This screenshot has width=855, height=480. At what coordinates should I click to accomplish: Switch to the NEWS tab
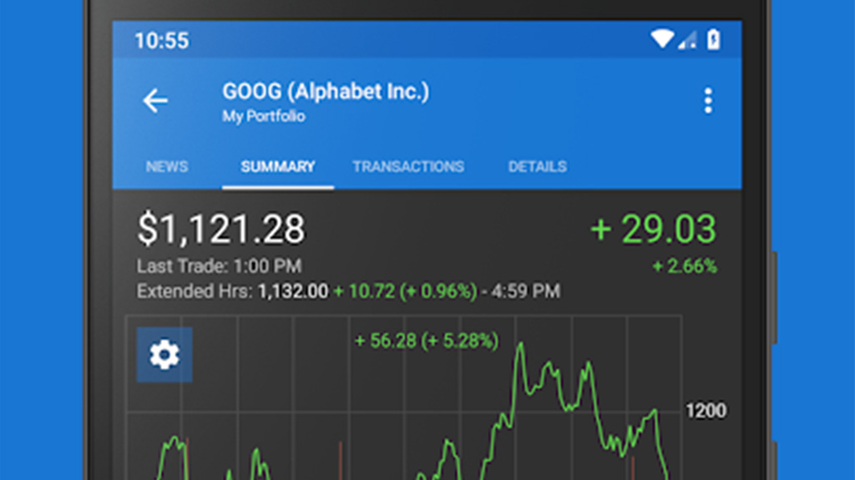pos(167,166)
